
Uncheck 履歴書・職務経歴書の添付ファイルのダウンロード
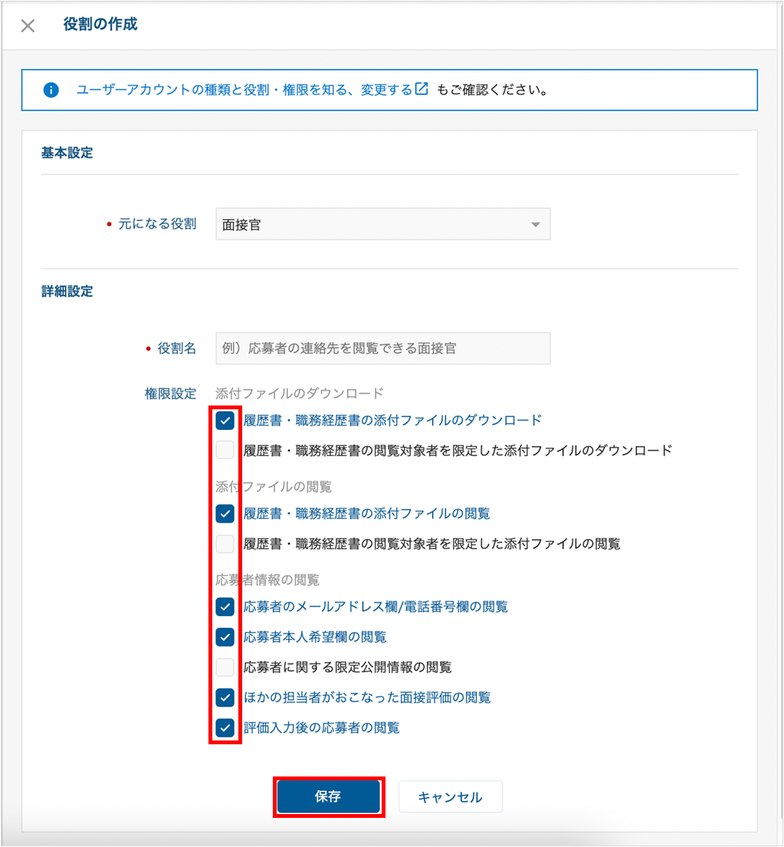pos(225,420)
